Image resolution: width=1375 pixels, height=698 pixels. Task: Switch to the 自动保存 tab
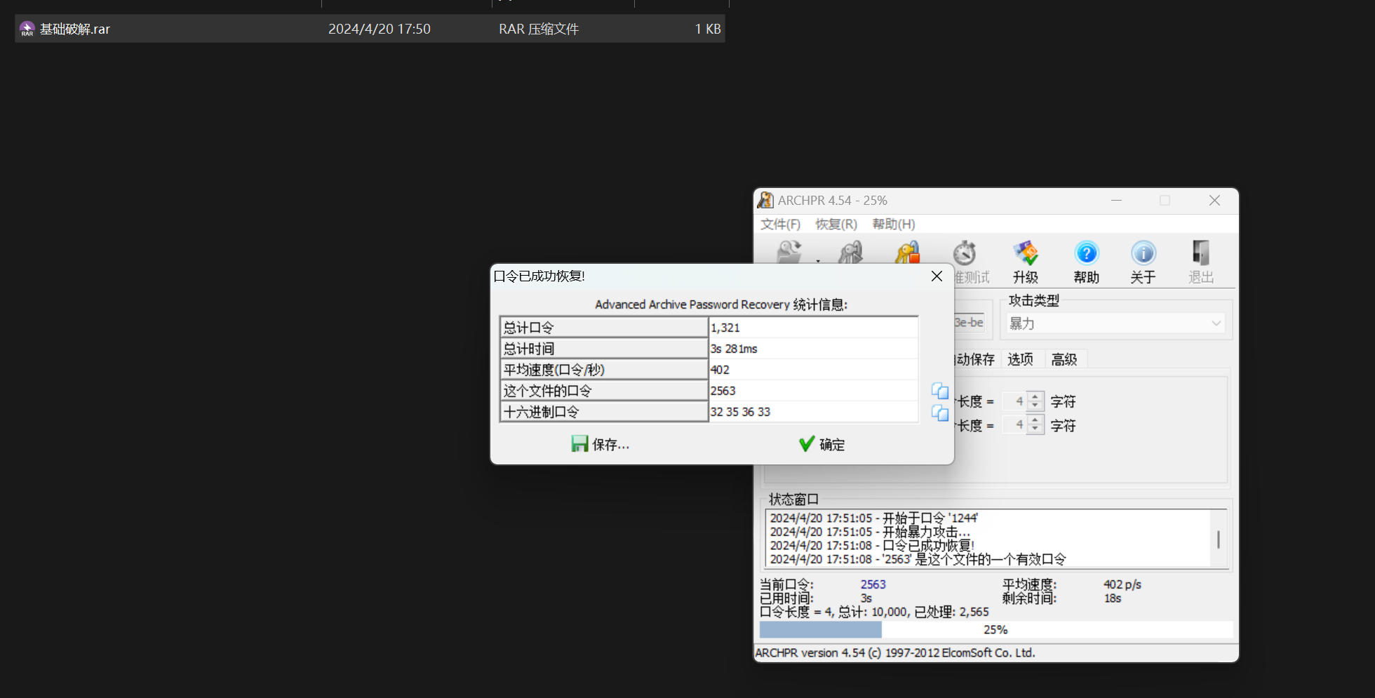(975, 359)
